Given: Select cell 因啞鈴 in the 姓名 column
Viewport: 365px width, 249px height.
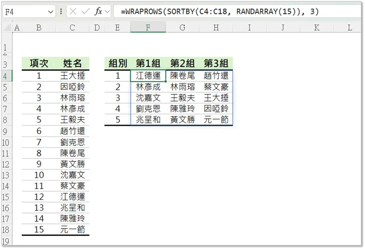Looking at the screenshot, I should pyautogui.click(x=73, y=87).
